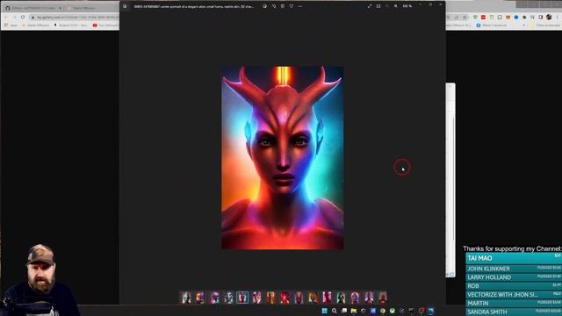Viewport: 562px width, 316px height.
Task: Open File Explorer from the taskbar
Action: tap(354, 311)
